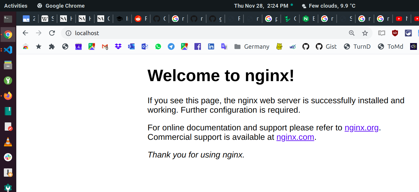The image size is (419, 192).
Task: Switch to the graduation cap tab
Action: [x=122, y=19]
